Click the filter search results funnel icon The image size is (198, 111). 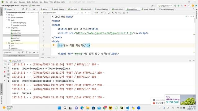coord(127,13)
